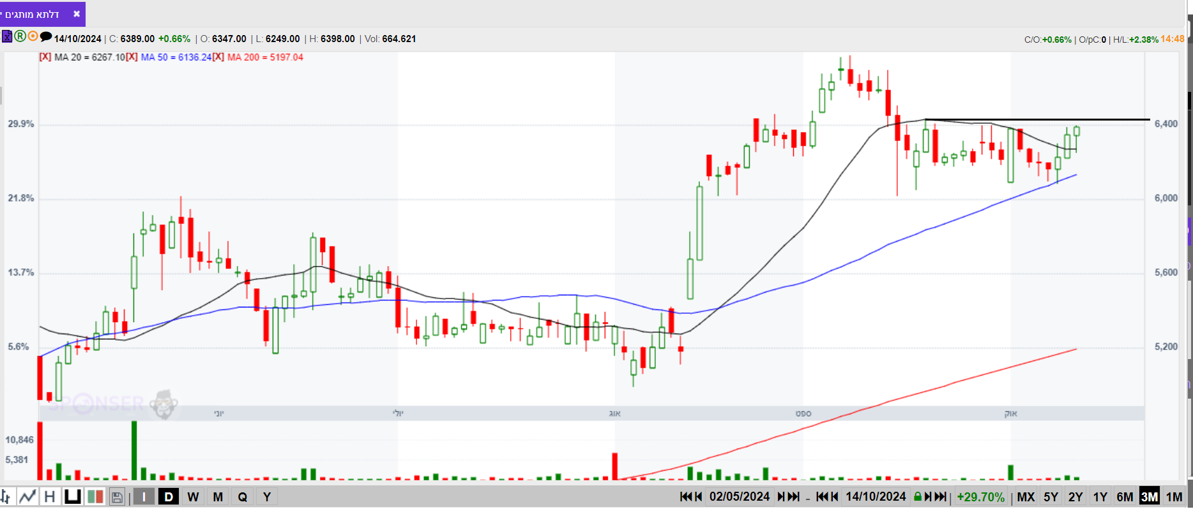
Task: Remove the MA 200 indicator
Action: [218, 57]
